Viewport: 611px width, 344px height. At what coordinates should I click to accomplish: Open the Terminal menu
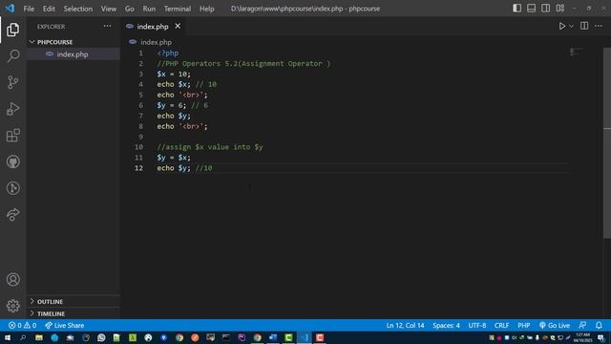click(x=178, y=9)
